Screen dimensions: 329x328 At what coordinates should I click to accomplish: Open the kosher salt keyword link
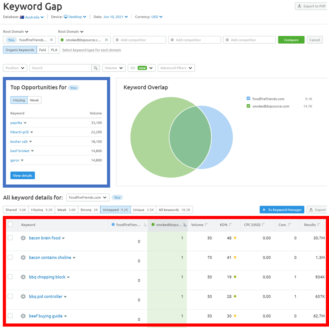[x=19, y=142]
